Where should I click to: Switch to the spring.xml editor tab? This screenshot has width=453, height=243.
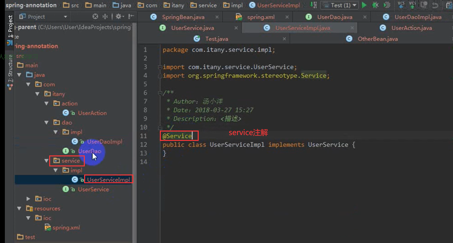point(261,17)
